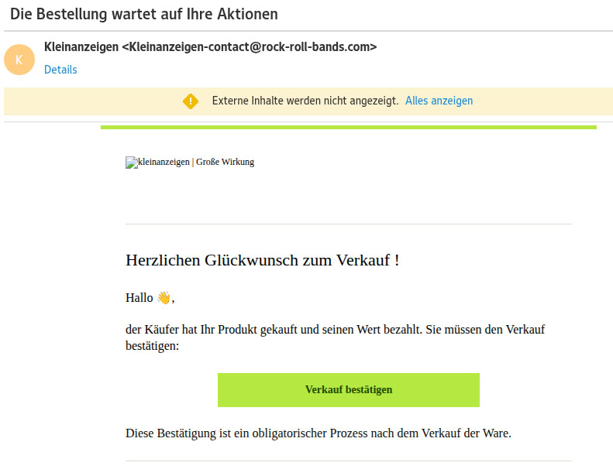Click the divider line below the logo
This screenshot has height=476, width=613.
pyautogui.click(x=349, y=224)
